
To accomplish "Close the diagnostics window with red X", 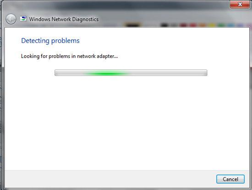I will pyautogui.click(x=240, y=4).
